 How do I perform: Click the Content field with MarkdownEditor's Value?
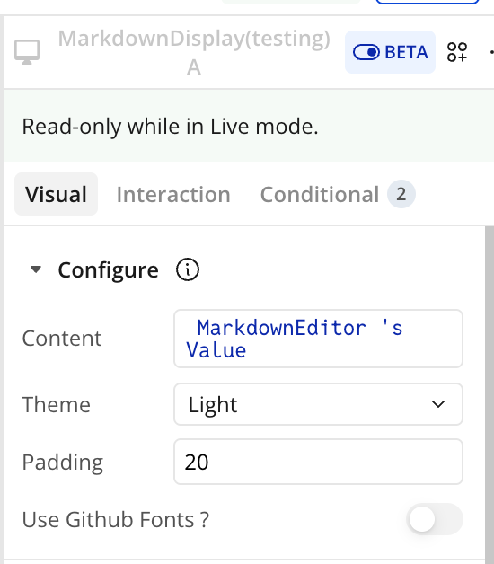click(x=318, y=339)
